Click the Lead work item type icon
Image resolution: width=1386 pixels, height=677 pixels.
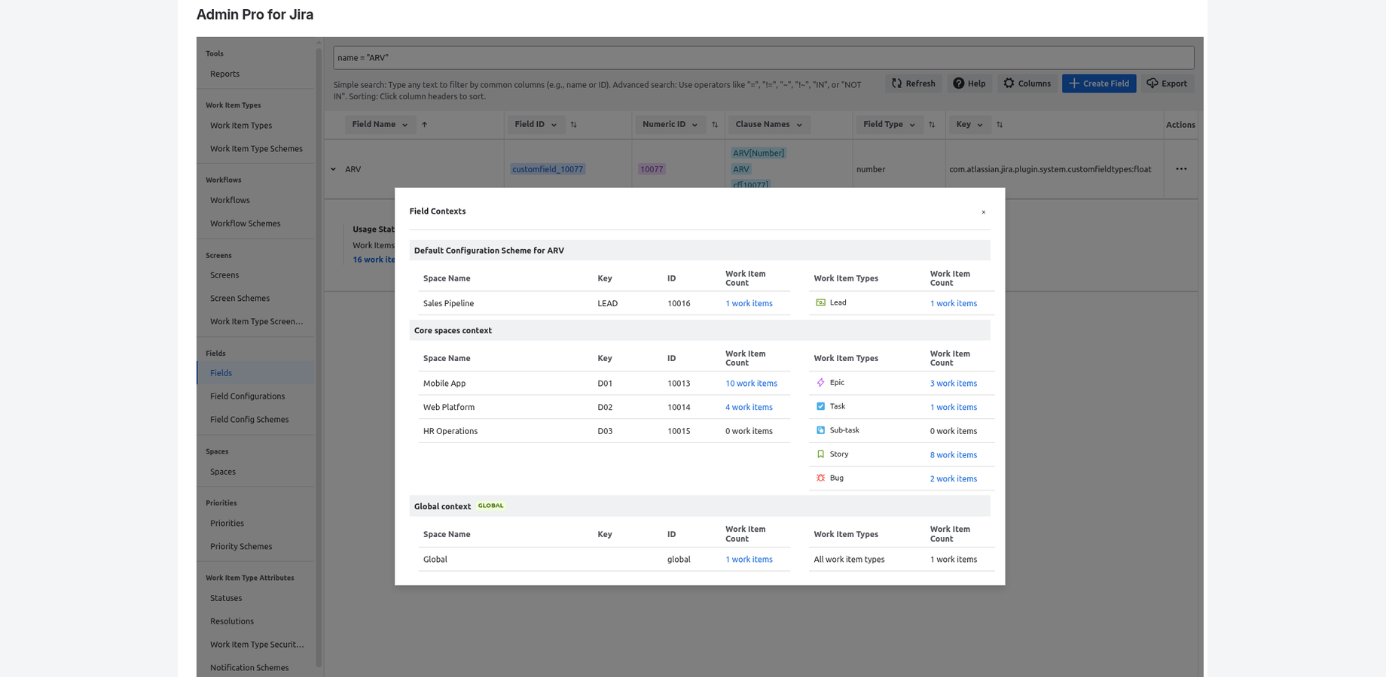(820, 302)
